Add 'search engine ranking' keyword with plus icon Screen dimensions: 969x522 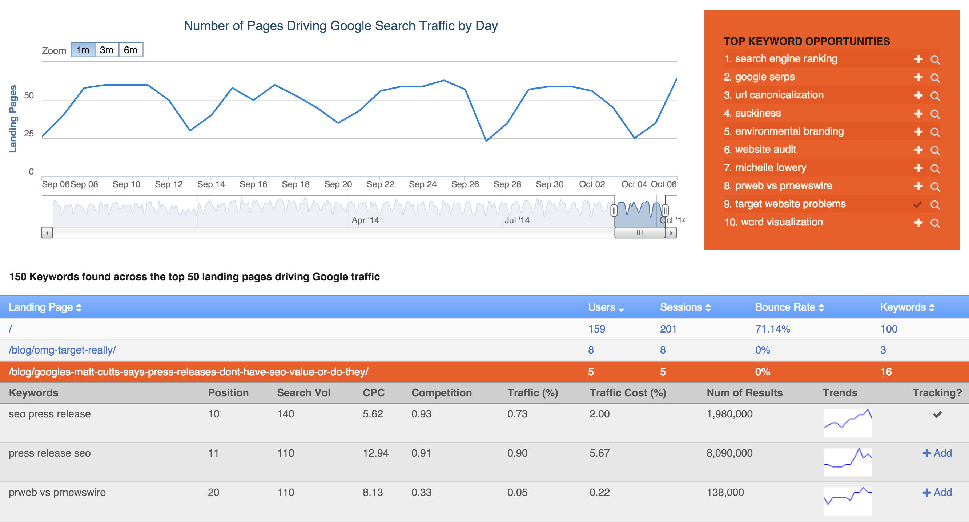pos(918,59)
